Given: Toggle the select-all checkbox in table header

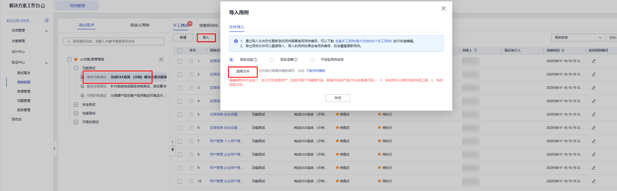Looking at the screenshot, I should (179, 51).
